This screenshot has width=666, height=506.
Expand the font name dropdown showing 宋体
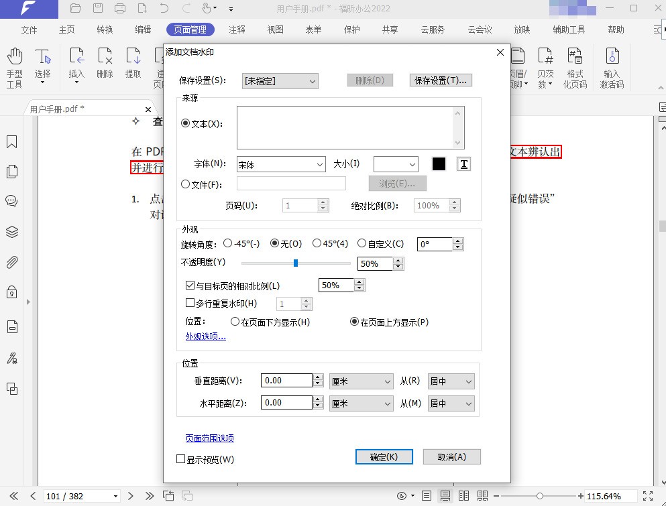(281, 164)
